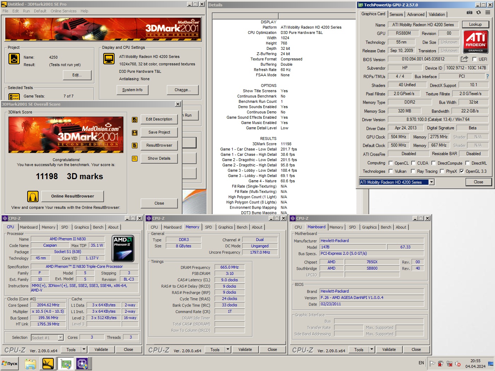Toggle the CUDA checkbox
Screen dimensions: 495x371
click(x=413, y=163)
